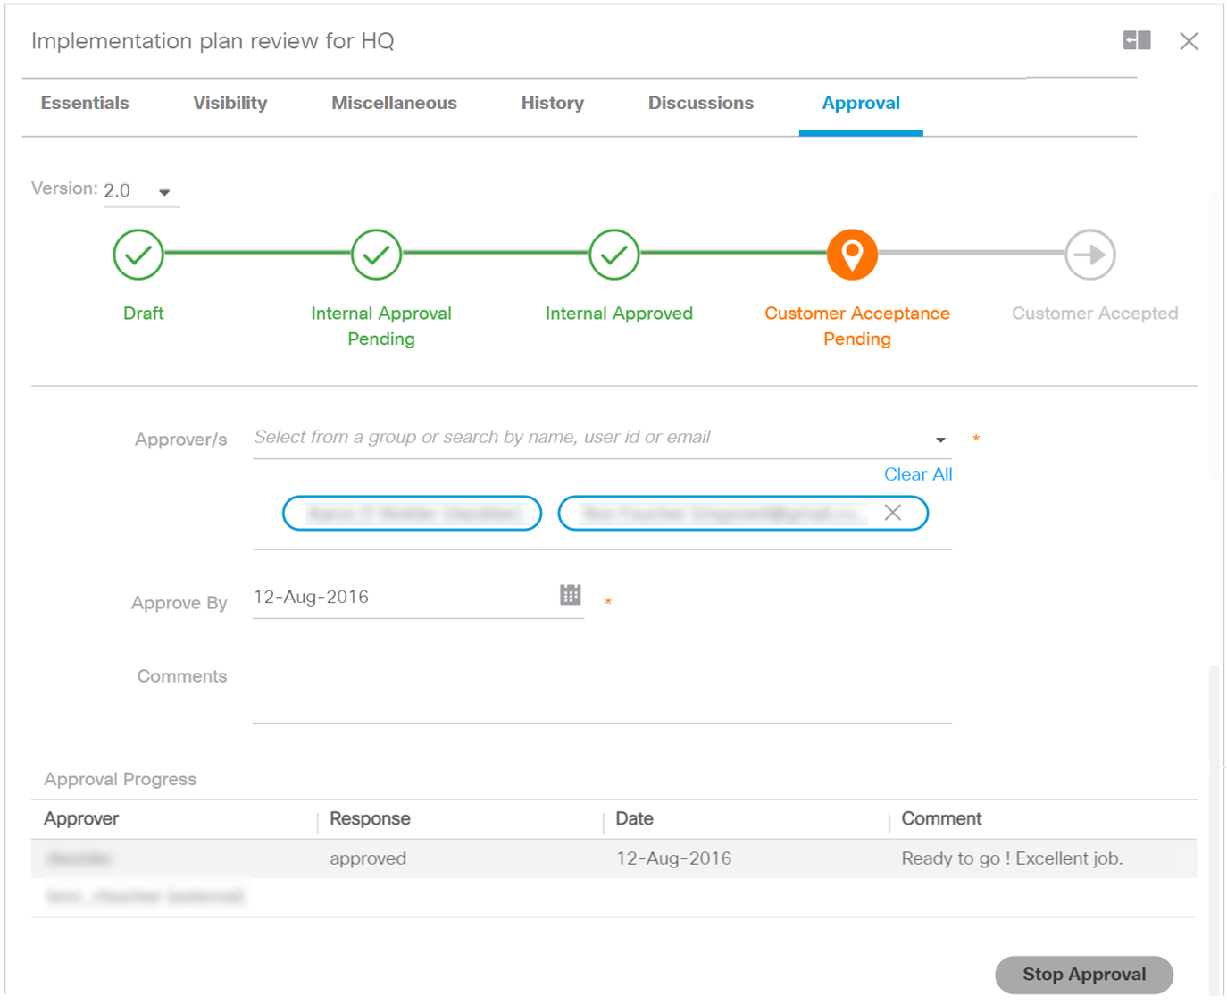Open the Approve By calendar picker
This screenshot has width=1227, height=1005.
pos(571,595)
